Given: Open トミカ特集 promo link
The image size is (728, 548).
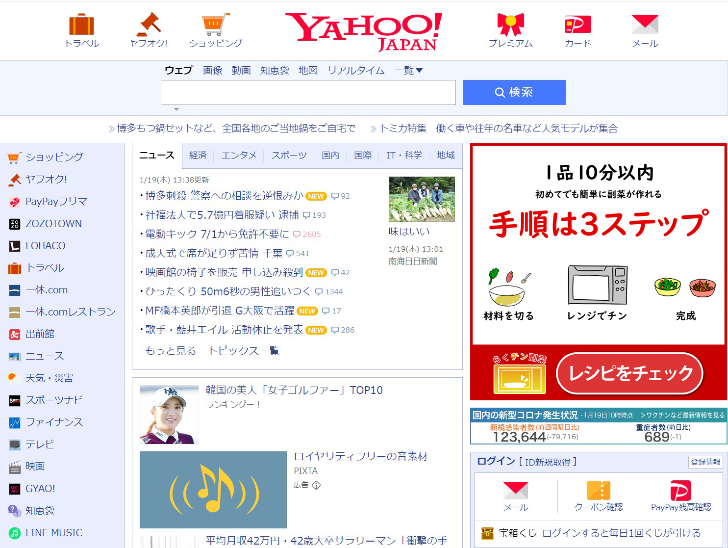Looking at the screenshot, I should click(498, 129).
